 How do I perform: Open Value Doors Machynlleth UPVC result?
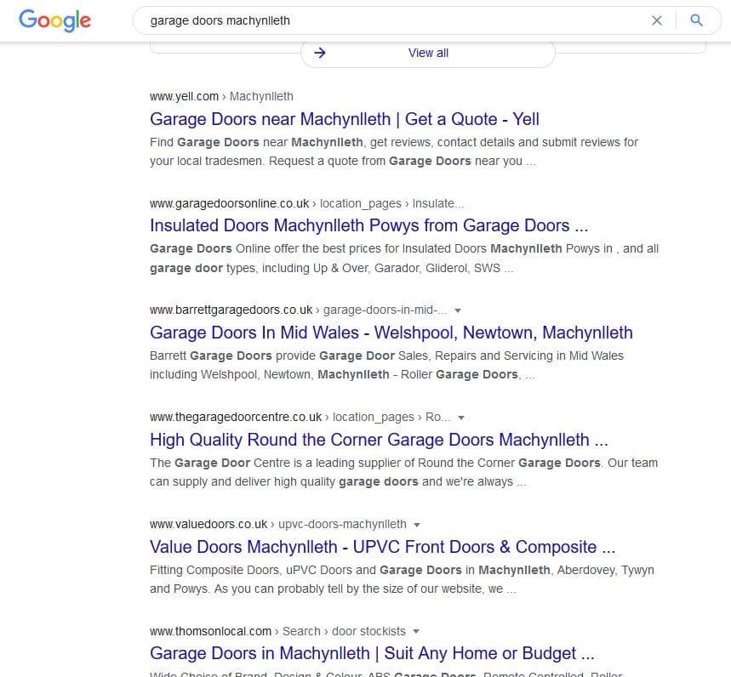(x=382, y=547)
